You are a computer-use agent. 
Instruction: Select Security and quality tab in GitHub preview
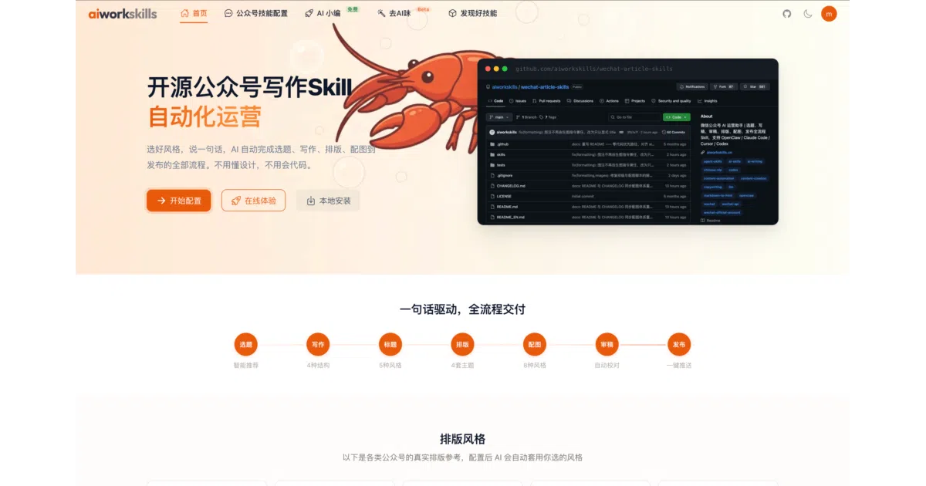pos(671,101)
